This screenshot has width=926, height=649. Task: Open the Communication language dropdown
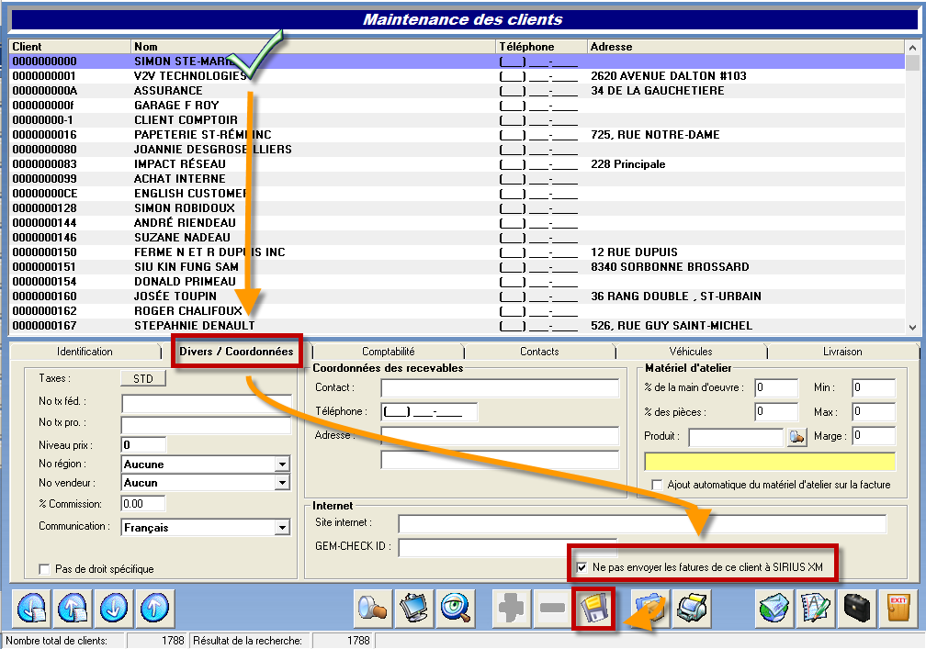[x=282, y=528]
